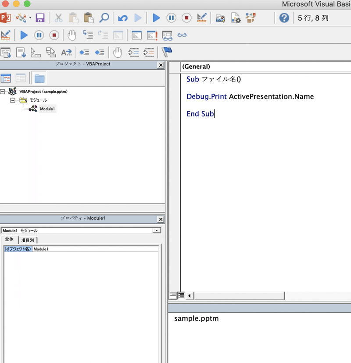Undo the last edit
351x363 pixels.
pos(122,18)
